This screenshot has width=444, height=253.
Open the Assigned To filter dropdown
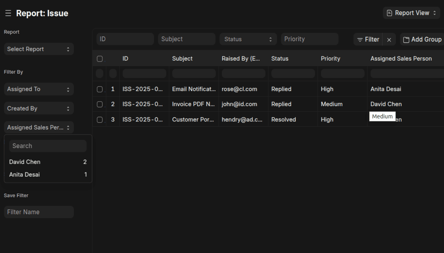(x=39, y=89)
